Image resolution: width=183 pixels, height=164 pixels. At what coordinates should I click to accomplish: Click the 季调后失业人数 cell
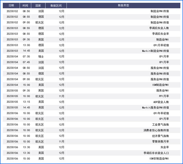tap(159, 28)
